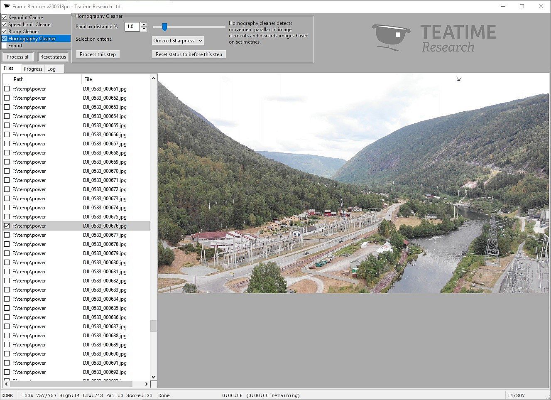Click the File column header

[115, 79]
